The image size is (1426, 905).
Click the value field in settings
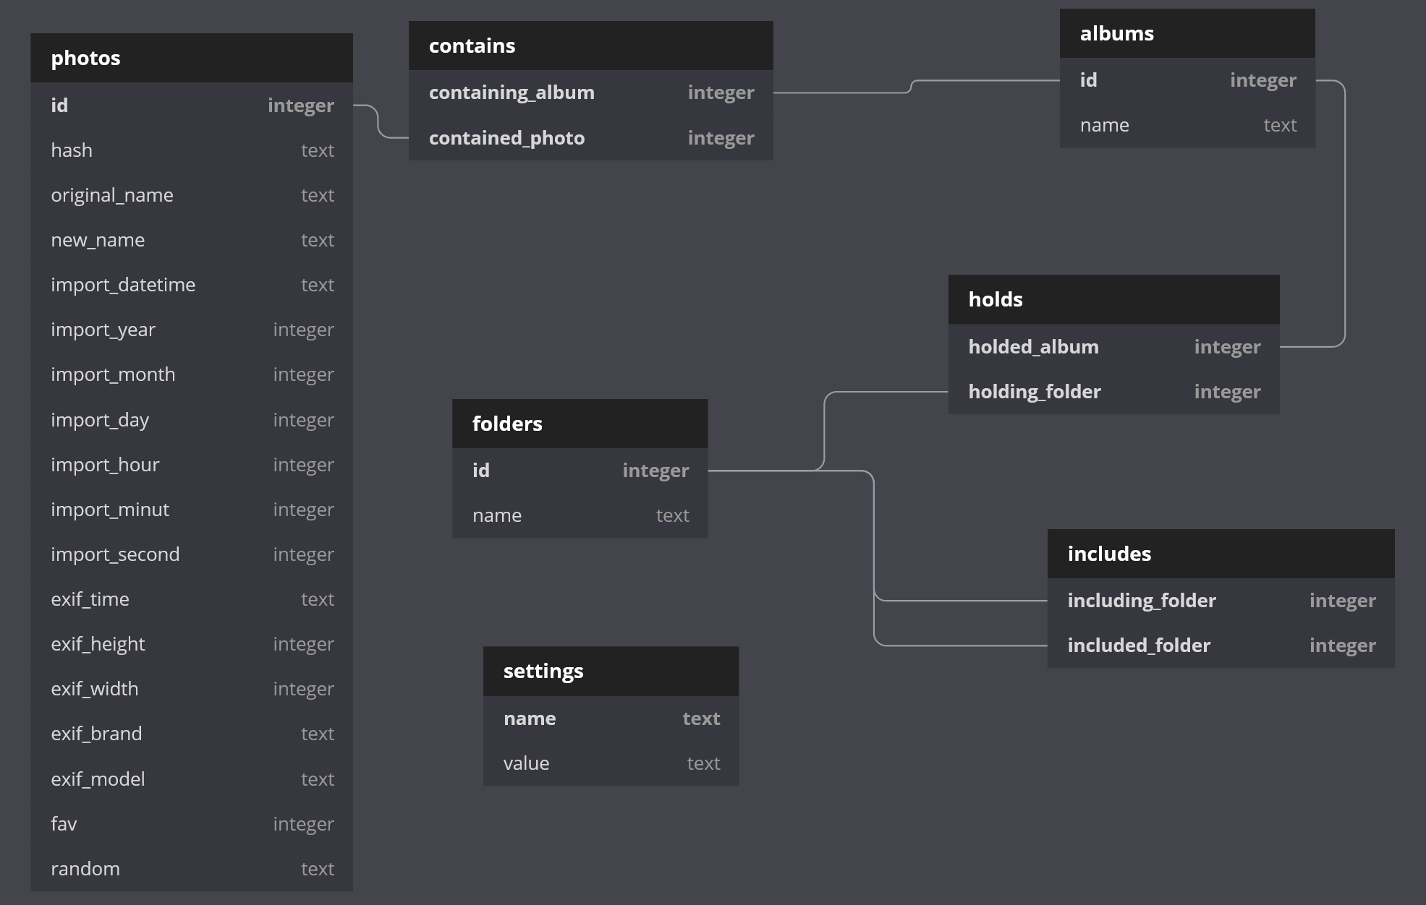tap(610, 763)
